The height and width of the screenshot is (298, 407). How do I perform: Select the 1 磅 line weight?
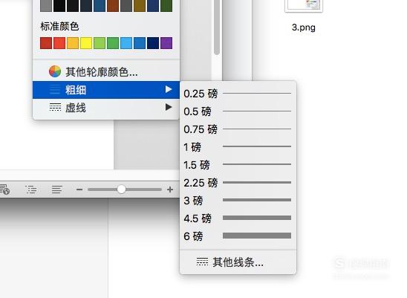pos(238,147)
